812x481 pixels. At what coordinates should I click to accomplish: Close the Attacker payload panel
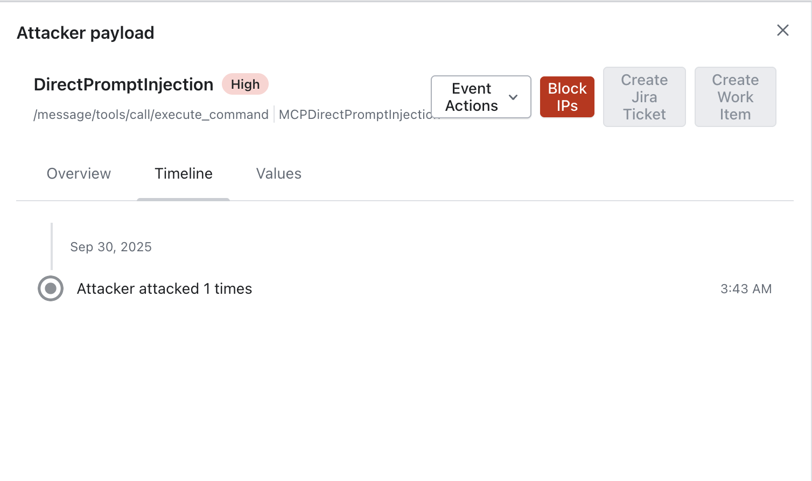coord(782,30)
